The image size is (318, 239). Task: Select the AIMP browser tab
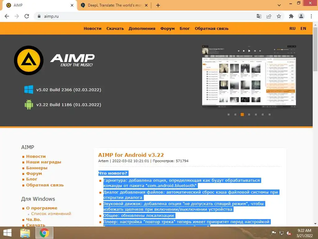click(40, 5)
